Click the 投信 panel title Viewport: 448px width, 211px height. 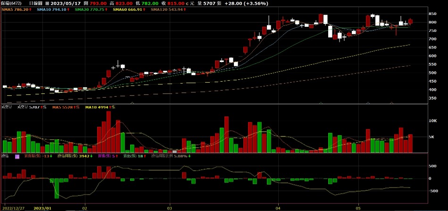[x=6, y=156]
